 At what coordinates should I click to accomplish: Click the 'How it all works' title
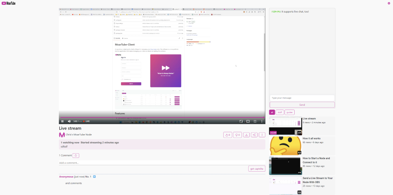(311, 138)
